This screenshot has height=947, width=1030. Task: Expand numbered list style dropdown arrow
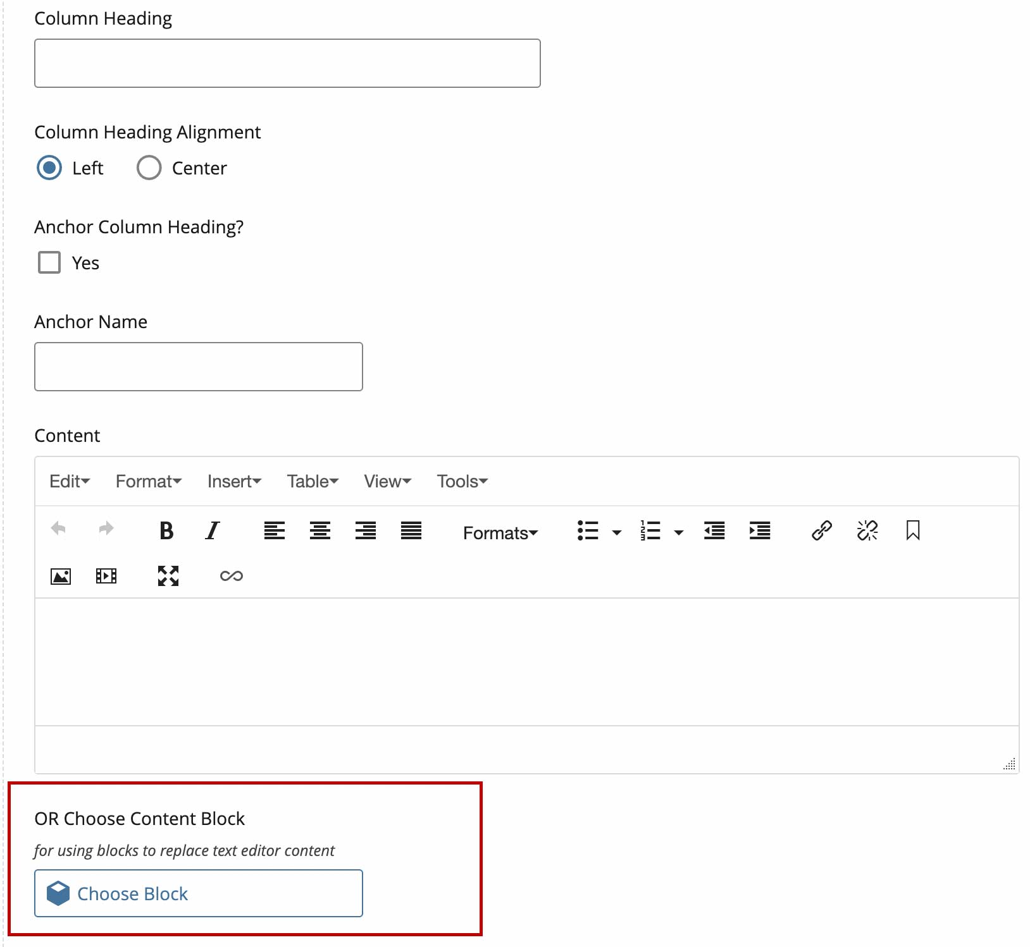[678, 532]
